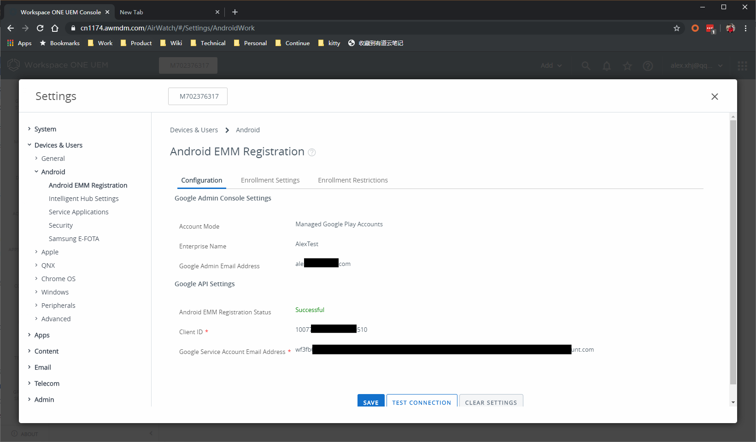Click the Android breadcrumb link
Image resolution: width=756 pixels, height=442 pixels.
point(248,130)
